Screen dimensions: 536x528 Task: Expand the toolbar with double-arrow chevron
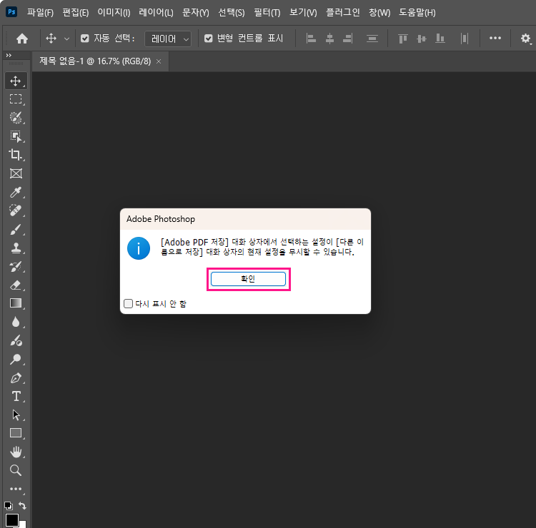click(9, 55)
